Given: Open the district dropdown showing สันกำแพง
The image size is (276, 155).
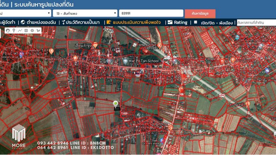Looking at the screenshot, I should pos(85,13).
